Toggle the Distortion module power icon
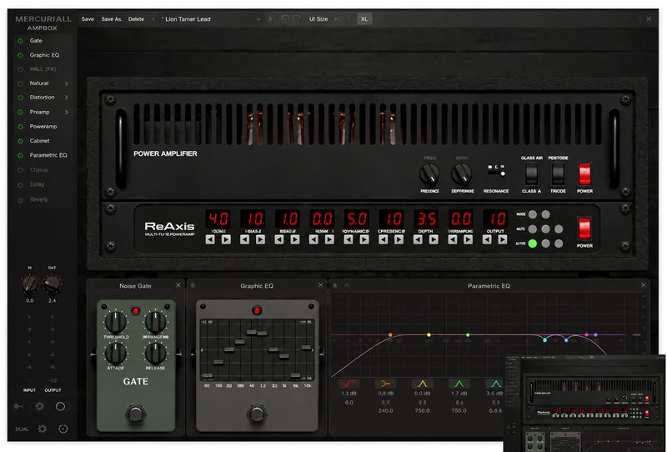This screenshot has width=667, height=452. click(20, 98)
